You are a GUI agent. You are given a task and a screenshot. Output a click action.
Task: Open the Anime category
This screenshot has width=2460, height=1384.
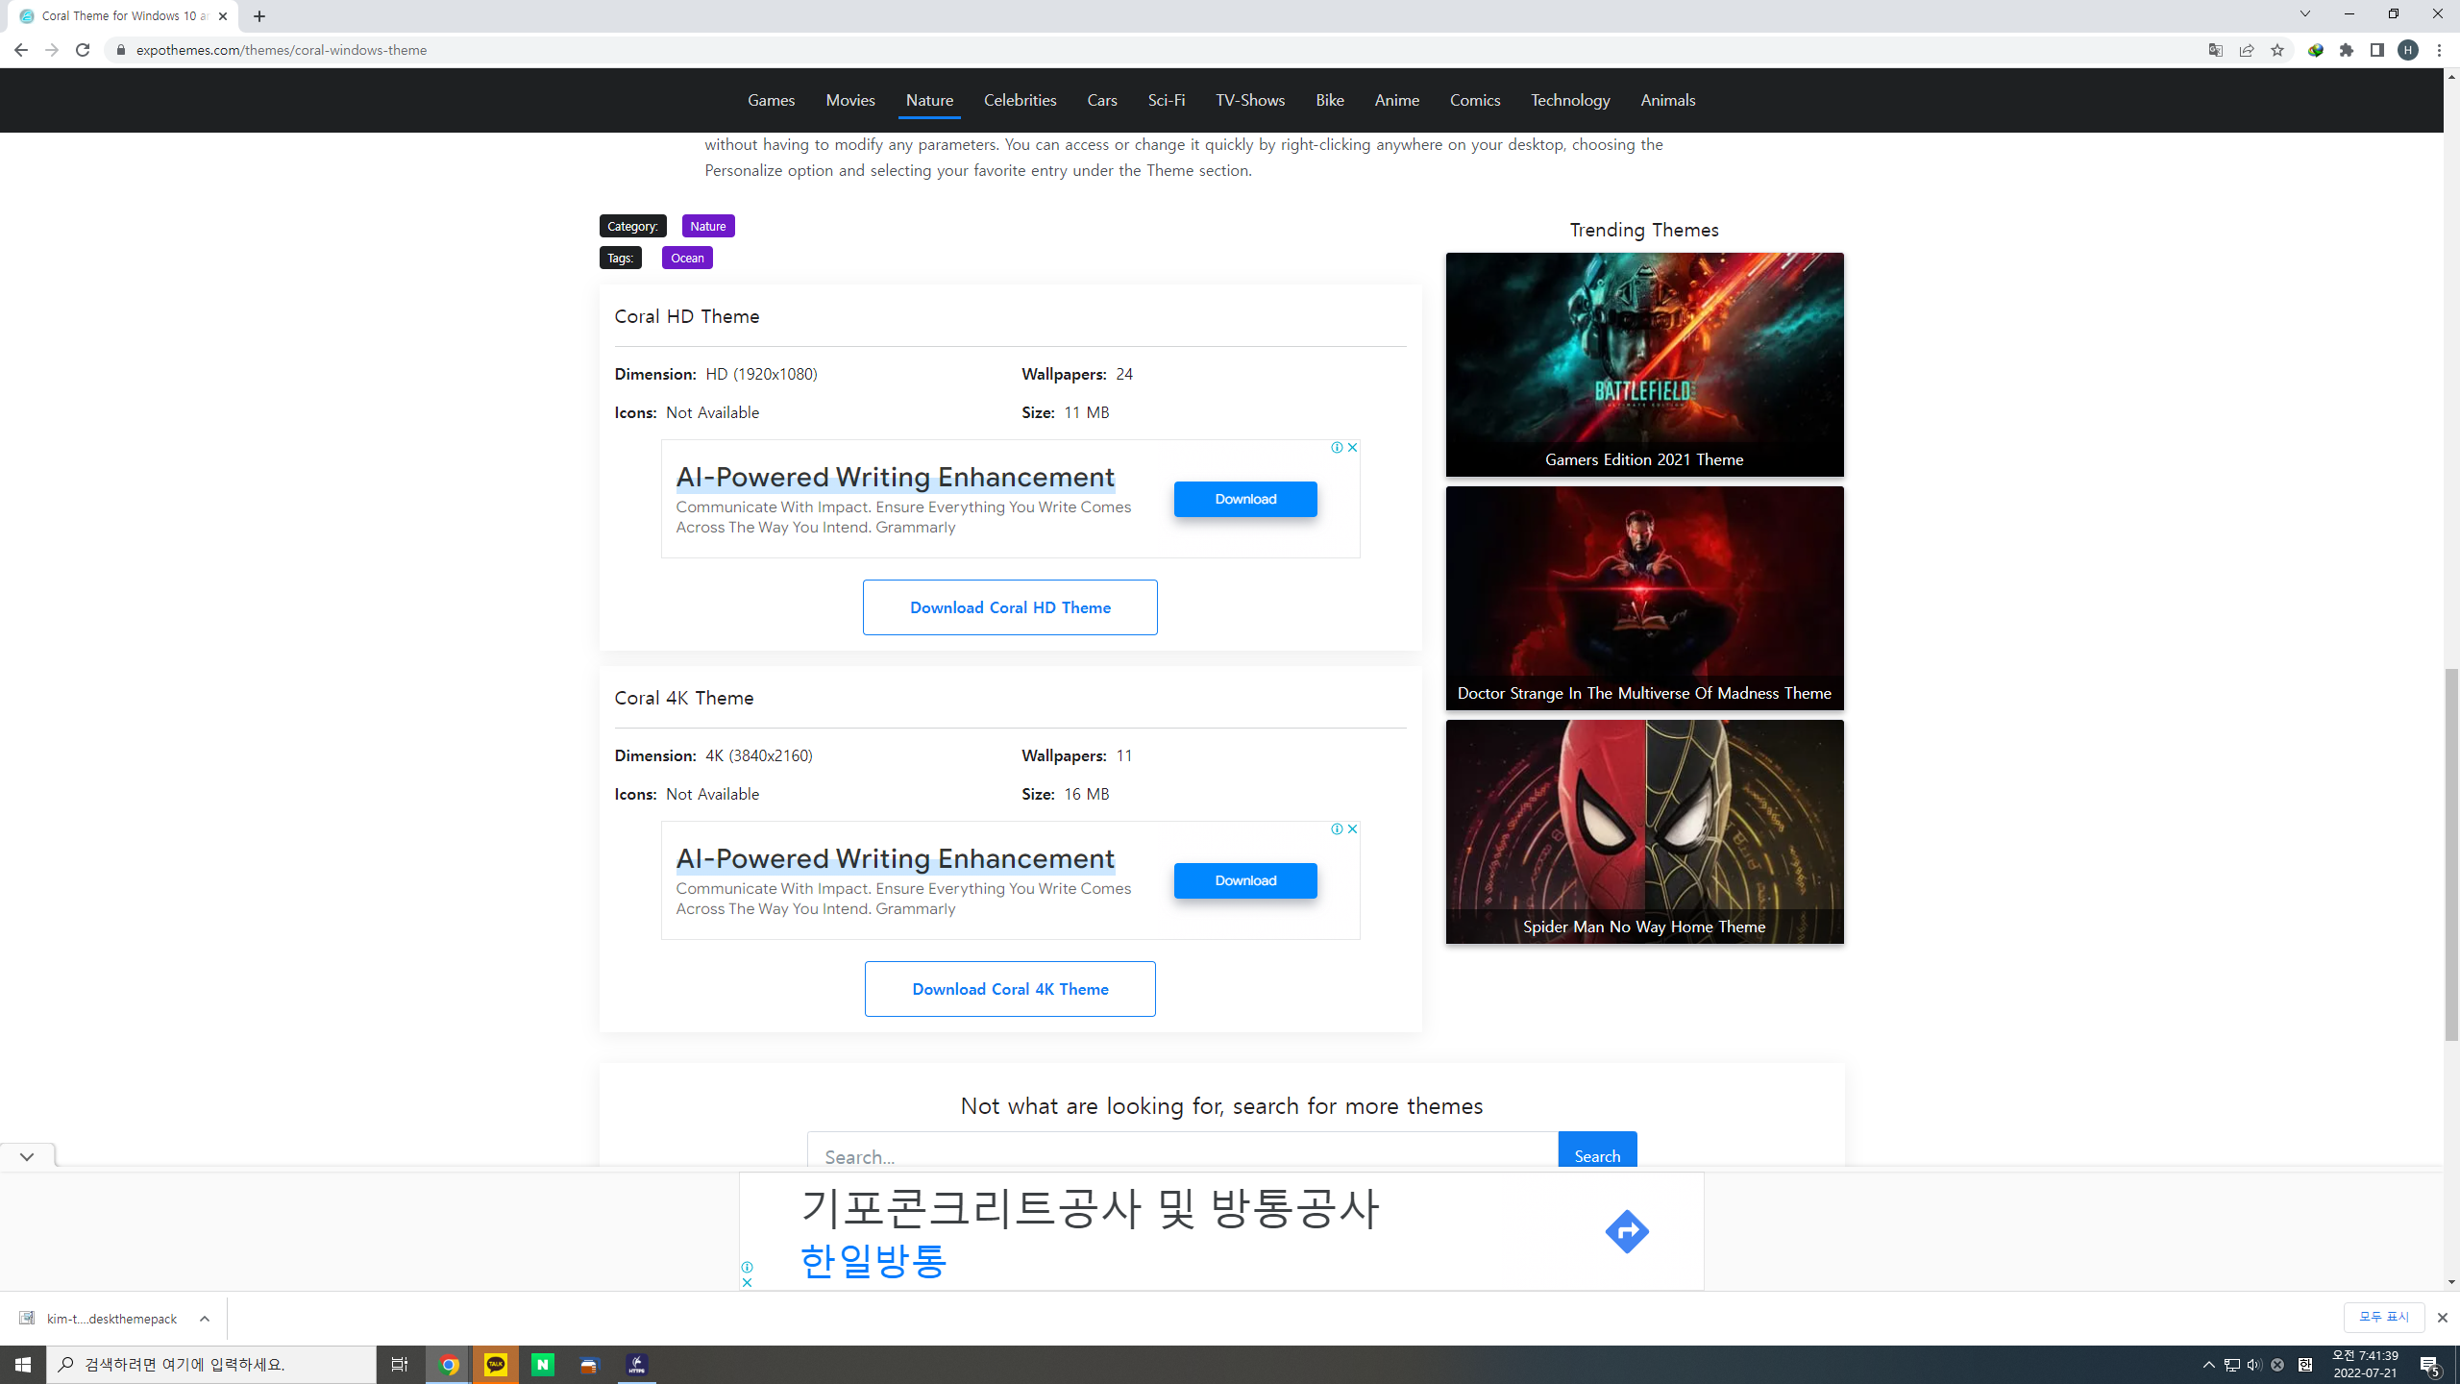point(1397,100)
